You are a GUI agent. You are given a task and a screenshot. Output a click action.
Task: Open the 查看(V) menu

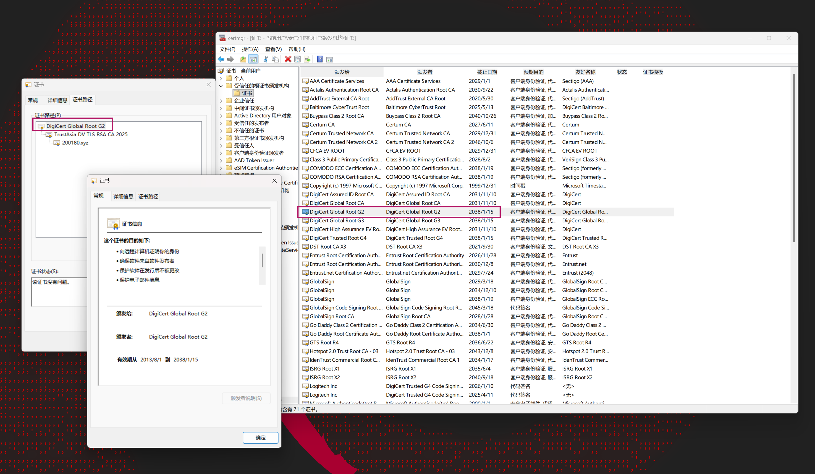(273, 49)
